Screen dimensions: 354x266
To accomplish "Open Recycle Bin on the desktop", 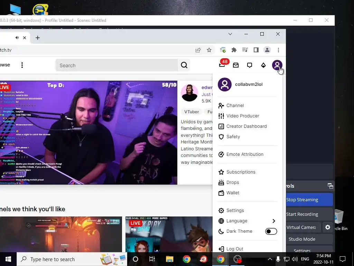I will (x=340, y=220).
